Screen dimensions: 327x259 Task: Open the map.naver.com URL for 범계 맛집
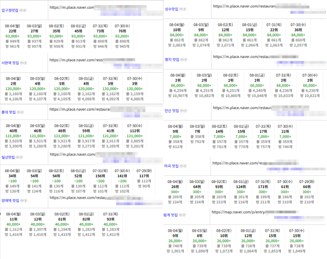[x=237, y=212]
